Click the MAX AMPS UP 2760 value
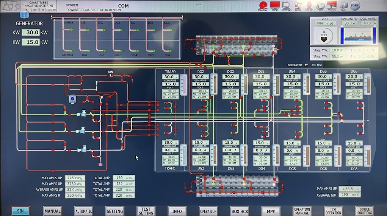Viewport: 387px width, 216px height. [x=75, y=178]
